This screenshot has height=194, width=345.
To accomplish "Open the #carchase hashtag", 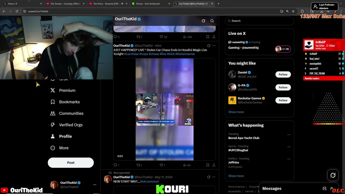I will point(131,54).
